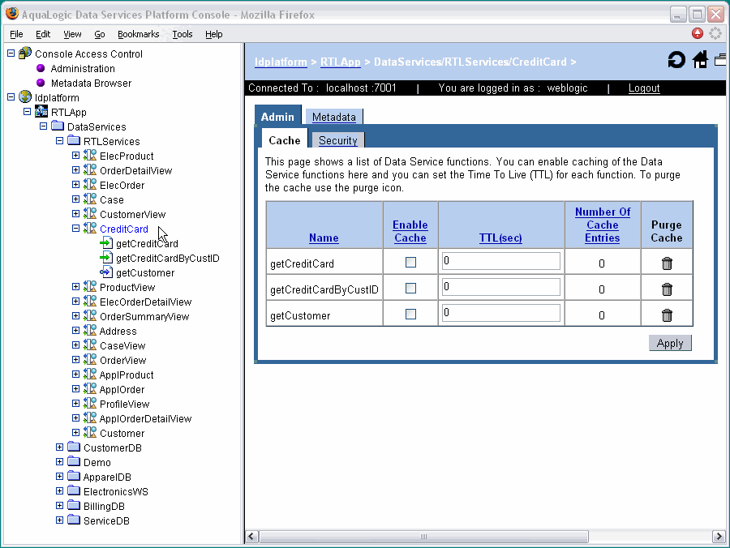Expand the ProductView tree node

click(x=76, y=287)
